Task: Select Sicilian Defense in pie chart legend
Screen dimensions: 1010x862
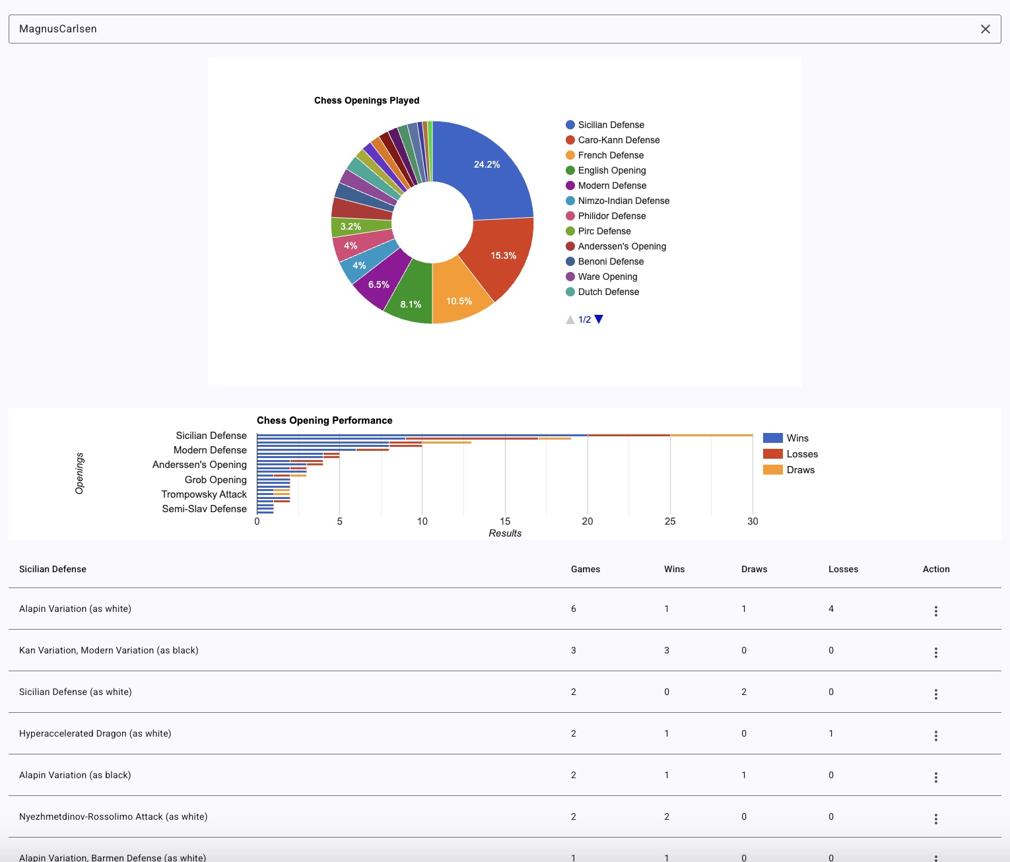Action: 611,125
